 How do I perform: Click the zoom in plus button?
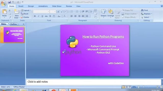(x=157, y=87)
